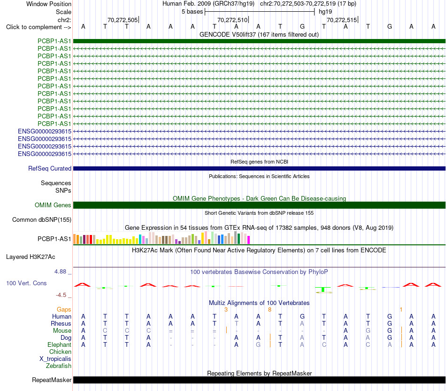
Task: Click the RepeatMasker track label
Action: [52, 380]
